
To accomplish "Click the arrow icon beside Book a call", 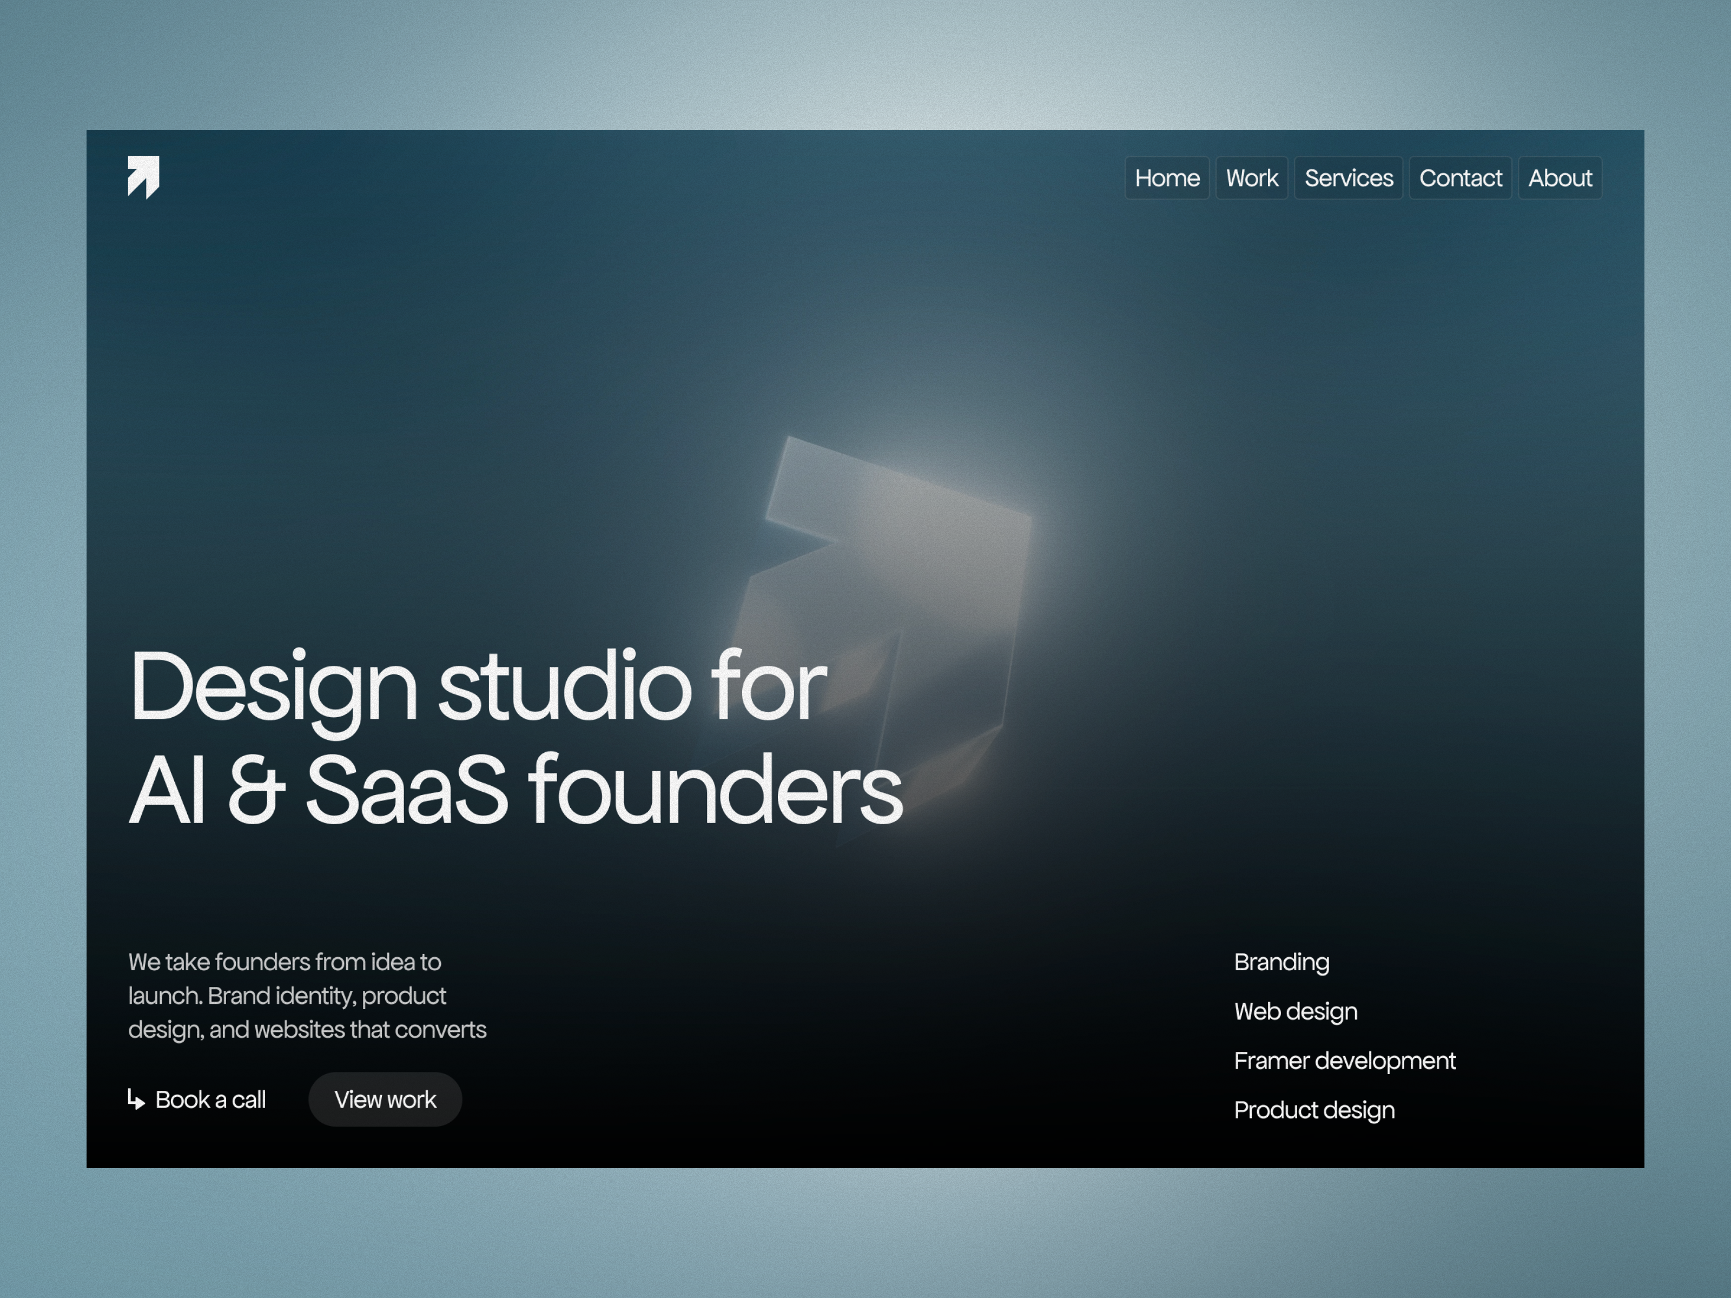I will coord(136,1100).
